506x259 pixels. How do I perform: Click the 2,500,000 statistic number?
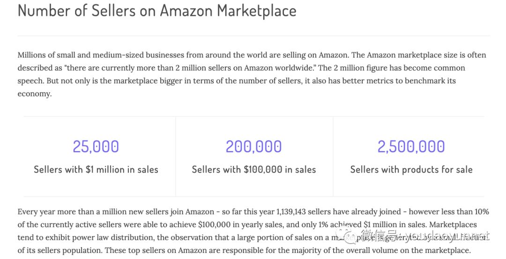pyautogui.click(x=411, y=146)
